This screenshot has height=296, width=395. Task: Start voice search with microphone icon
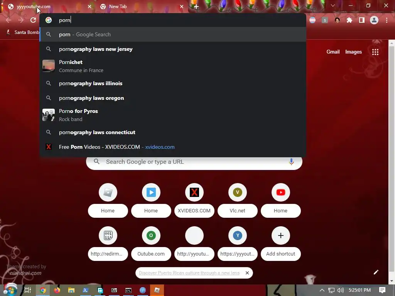pos(291,161)
